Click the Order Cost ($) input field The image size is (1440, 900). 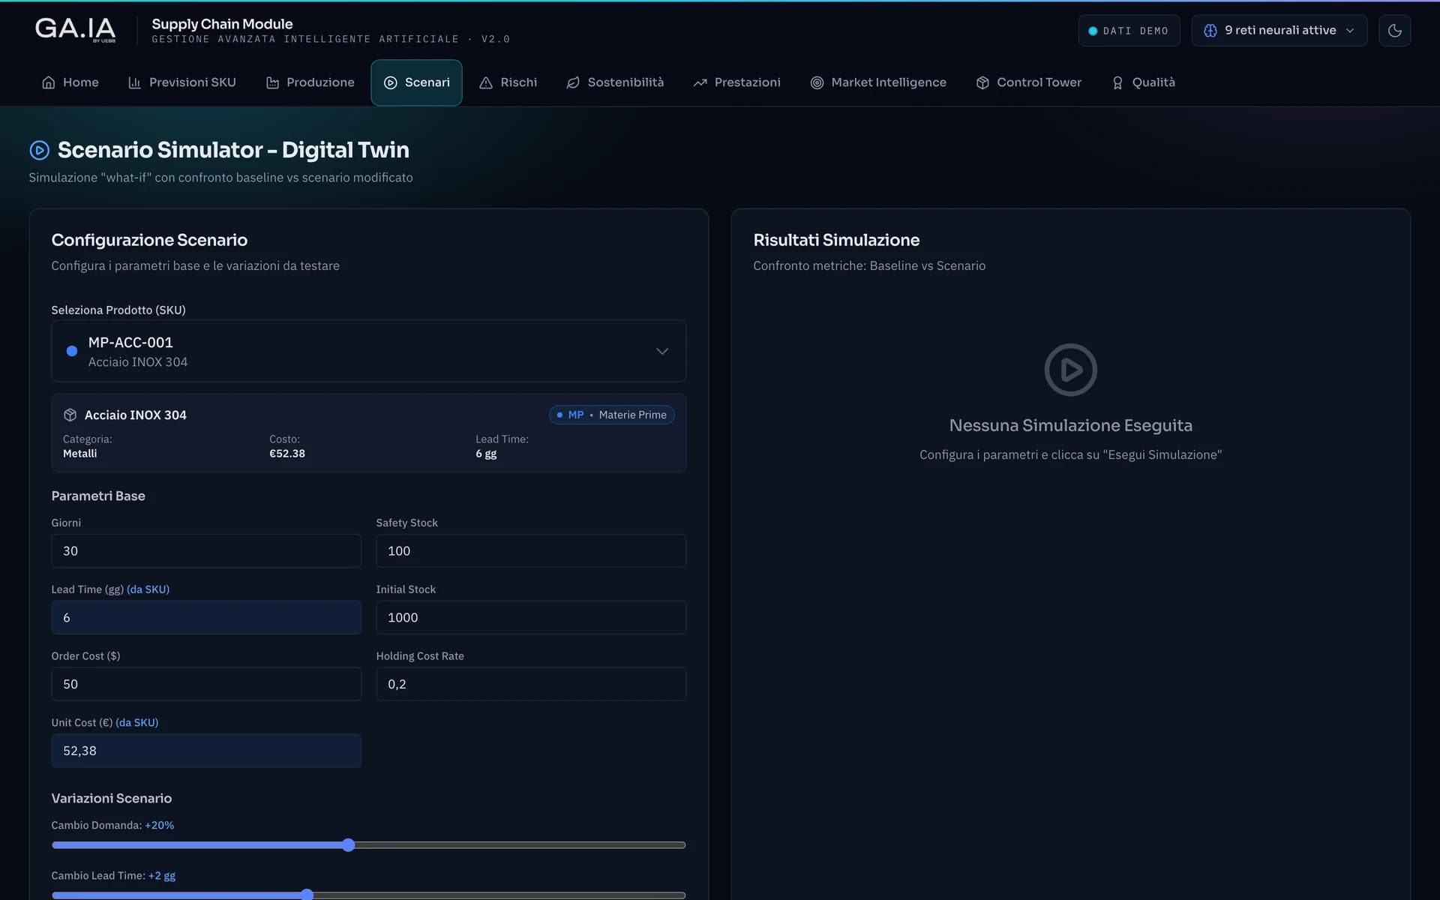206,684
